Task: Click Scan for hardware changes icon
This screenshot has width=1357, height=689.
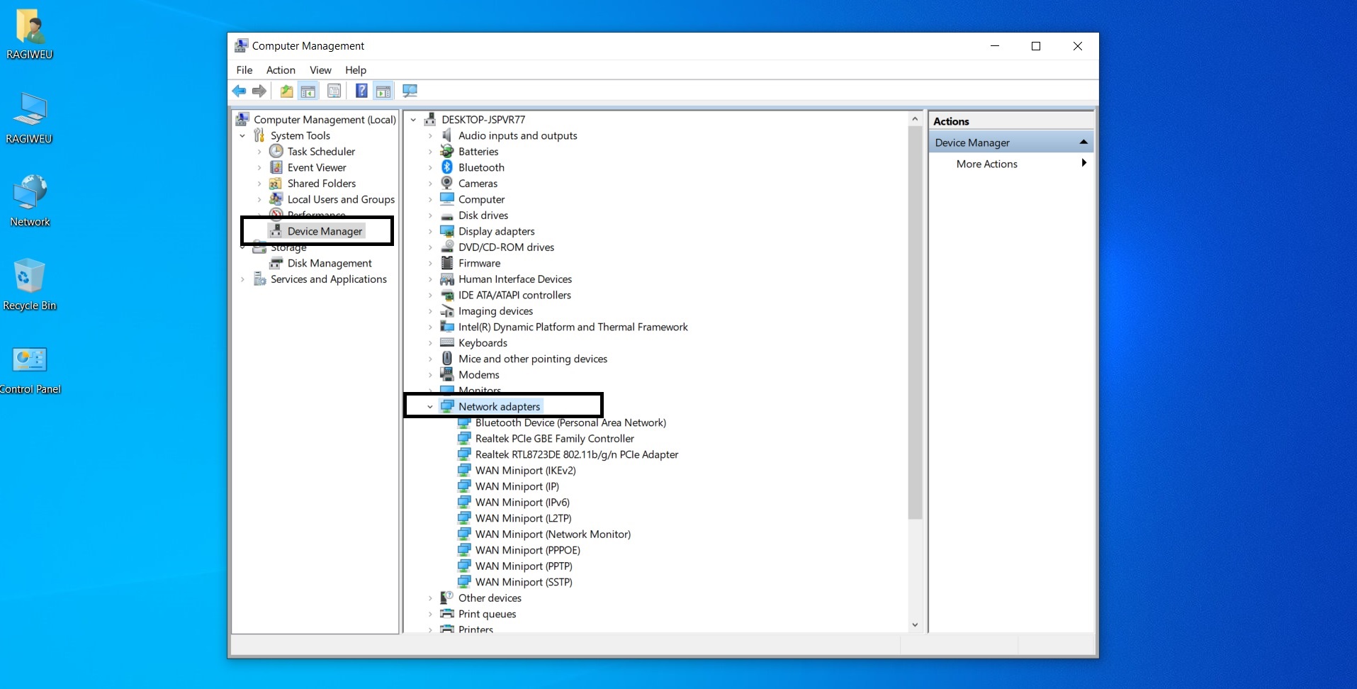Action: tap(410, 91)
